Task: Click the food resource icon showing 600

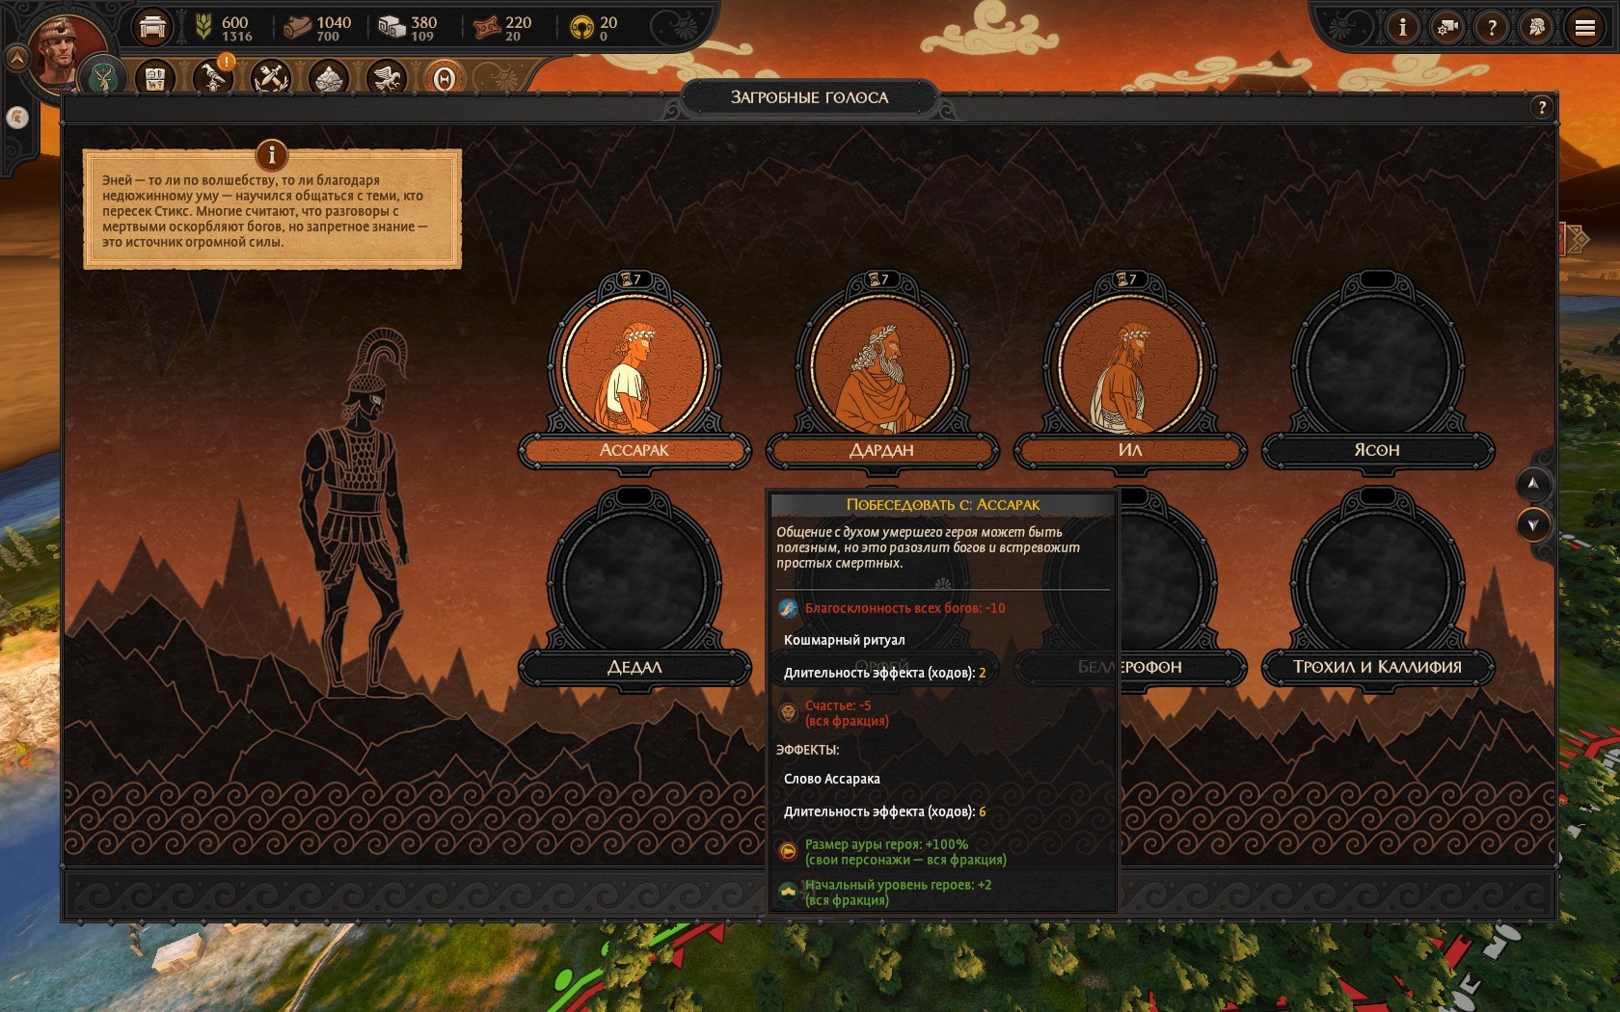Action: click(x=203, y=27)
